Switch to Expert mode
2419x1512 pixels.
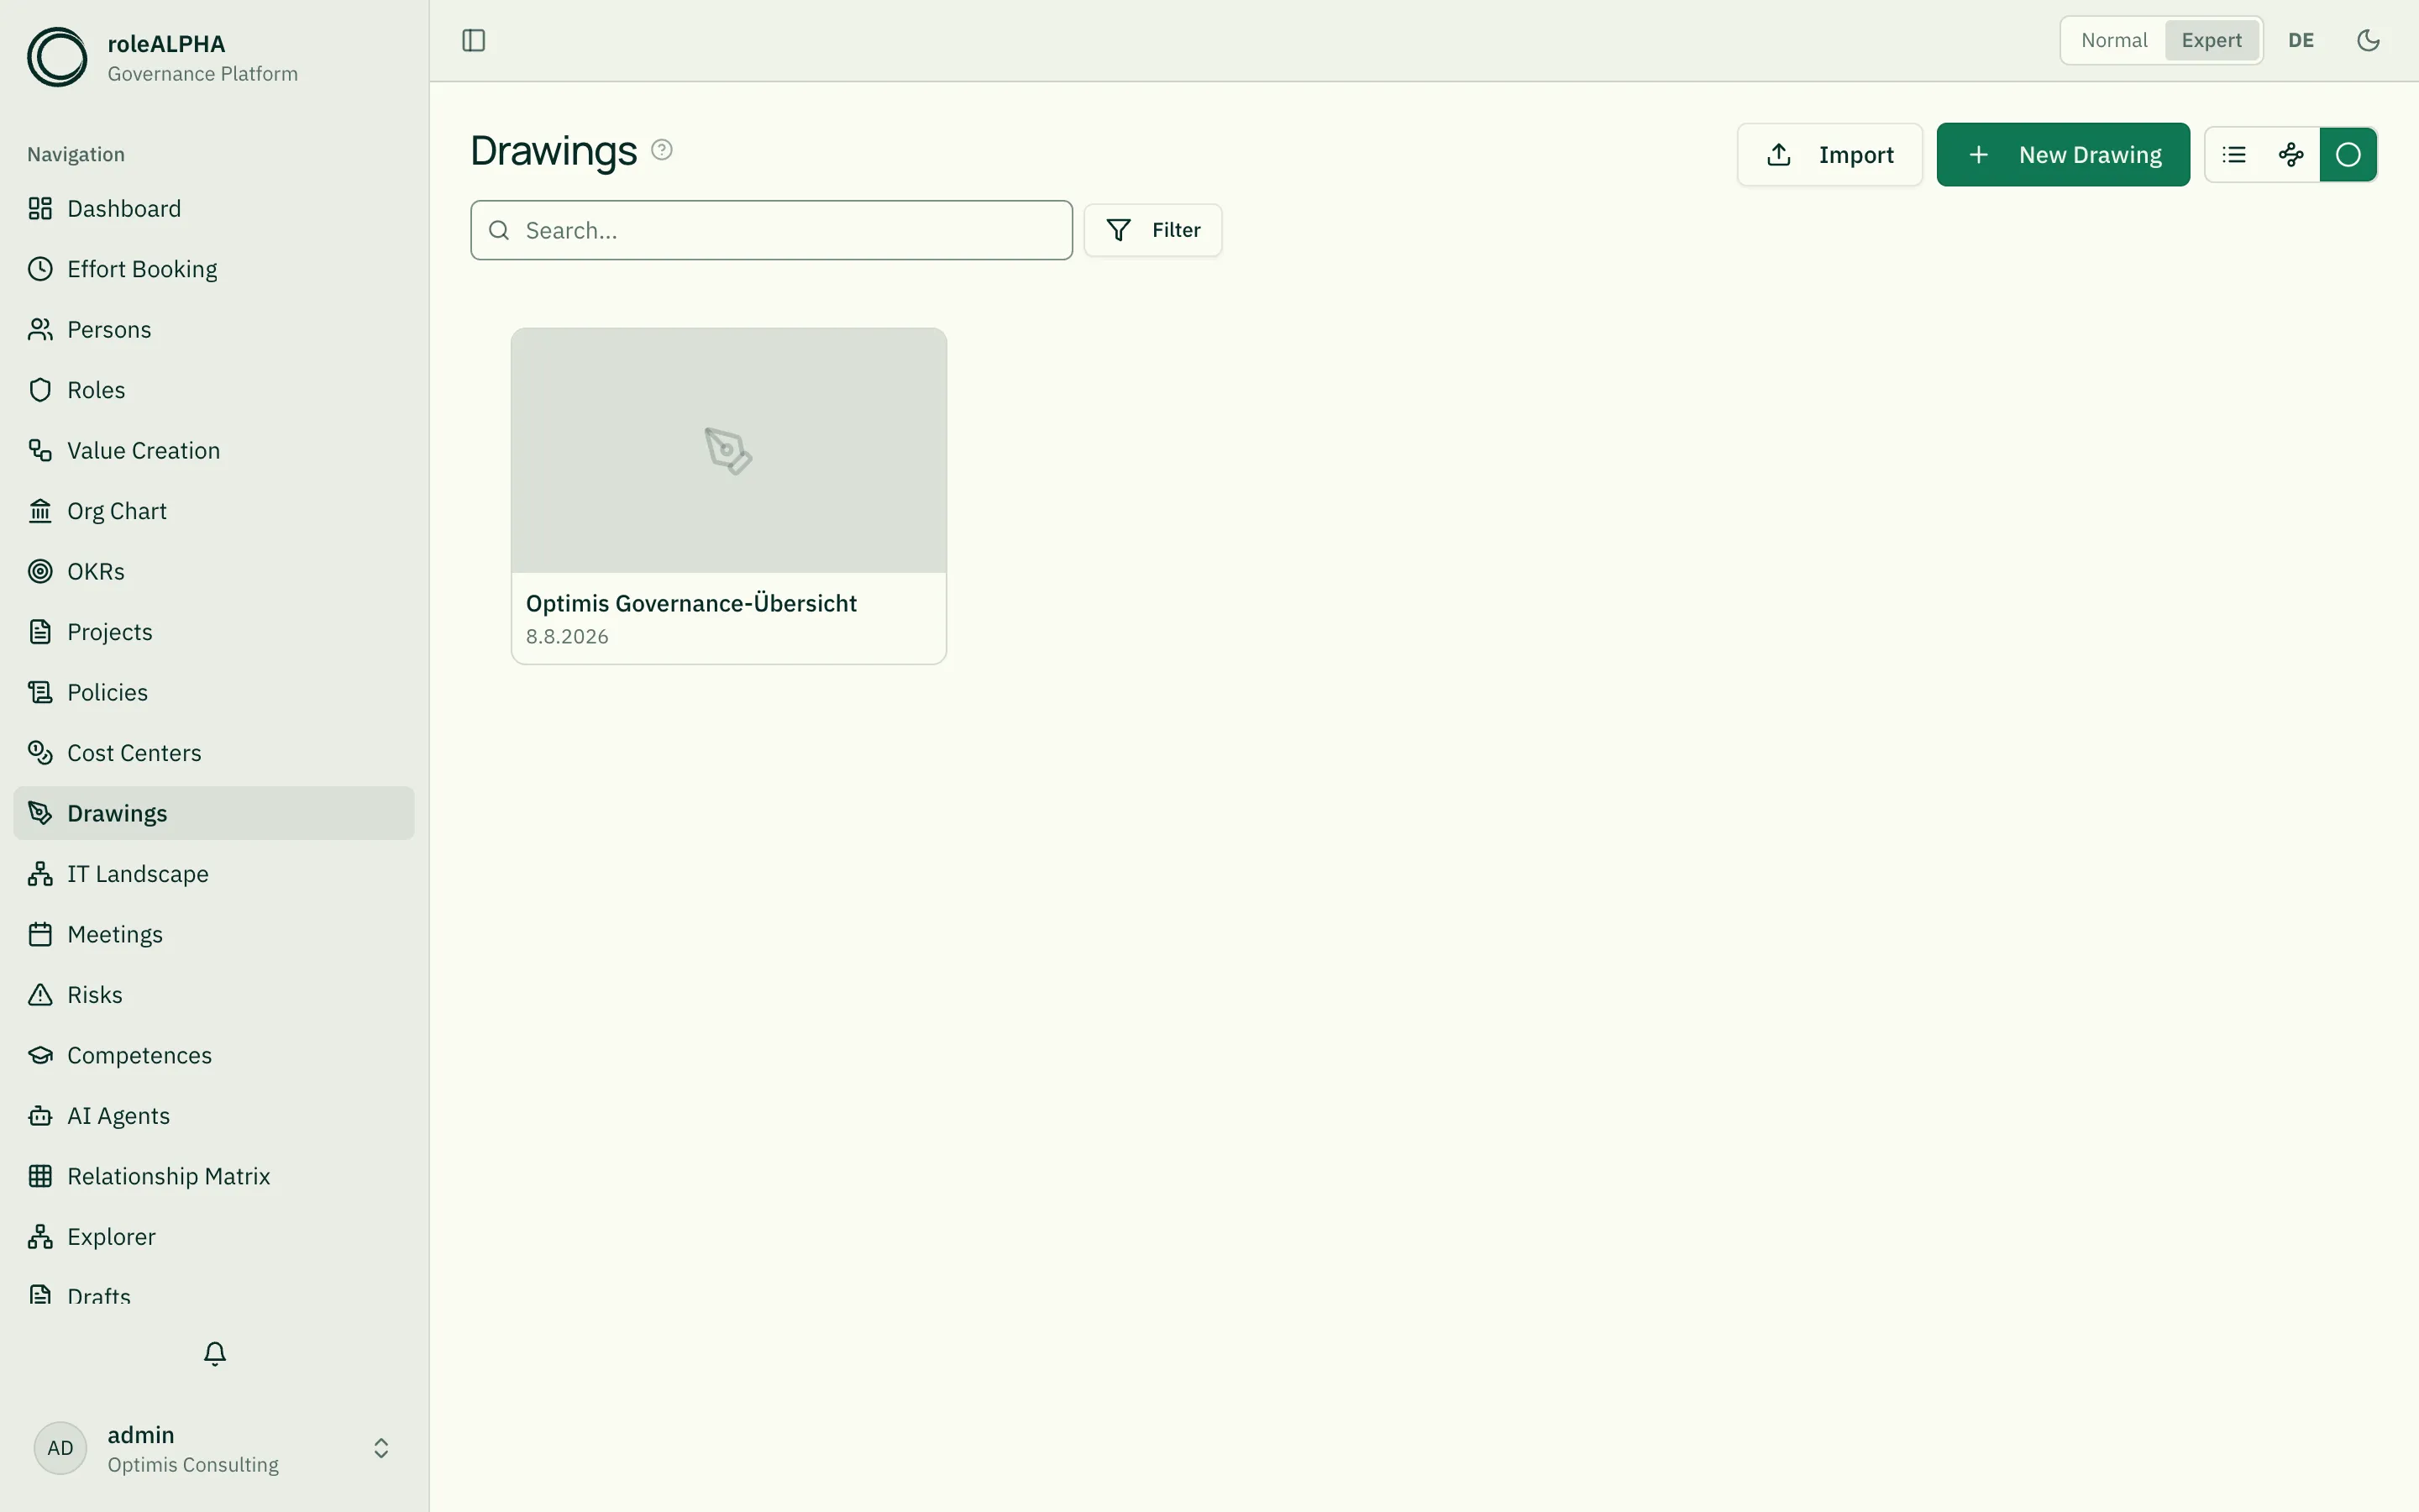coord(2211,40)
